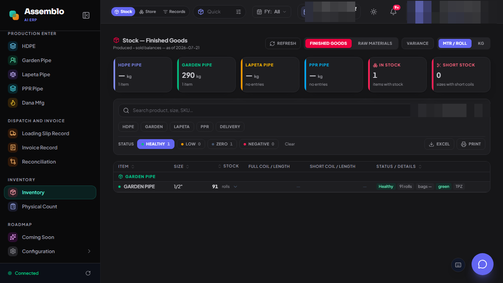Switch to Stock tab

[123, 12]
